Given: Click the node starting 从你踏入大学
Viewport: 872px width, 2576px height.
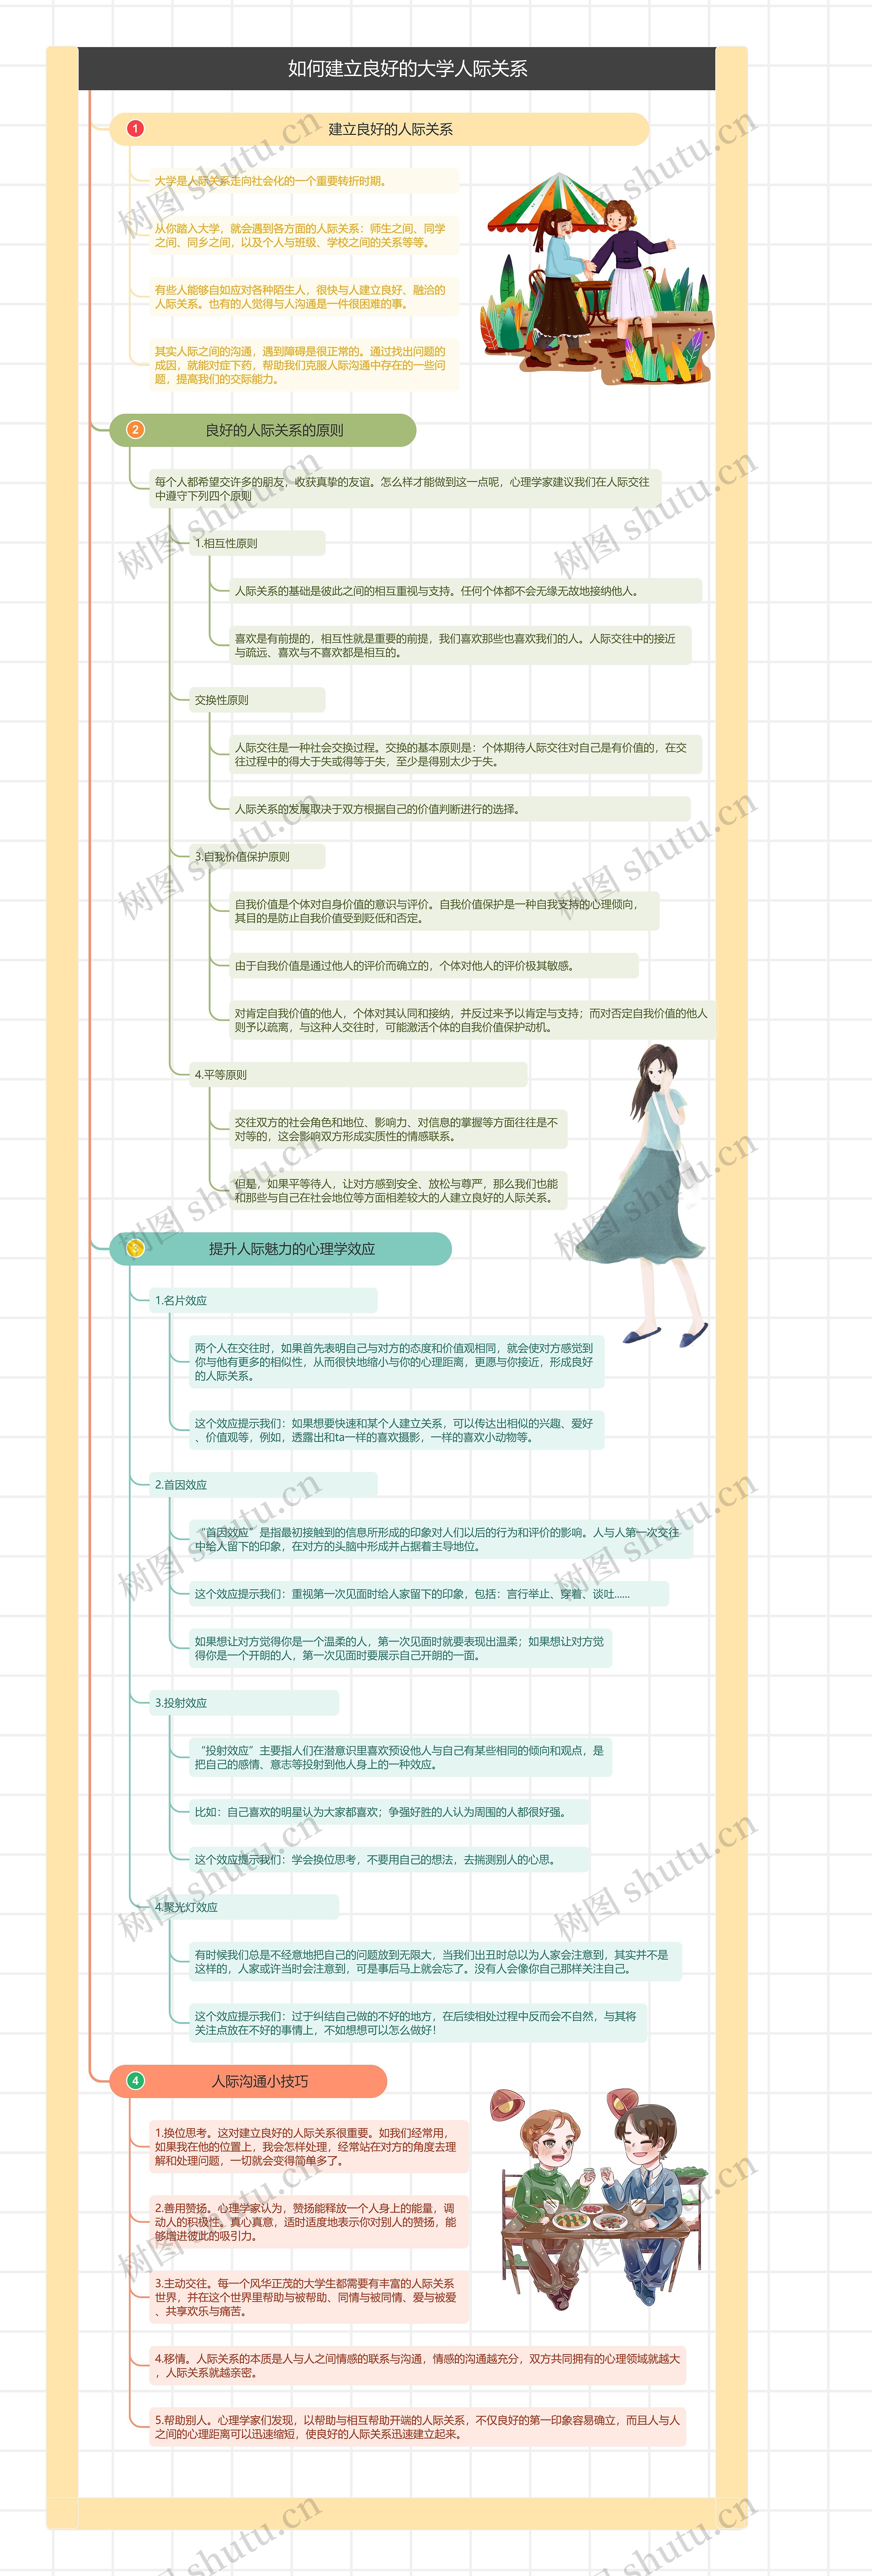Looking at the screenshot, I should [304, 235].
